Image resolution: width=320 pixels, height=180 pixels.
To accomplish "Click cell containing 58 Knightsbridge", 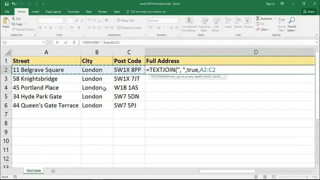I will pos(46,79).
